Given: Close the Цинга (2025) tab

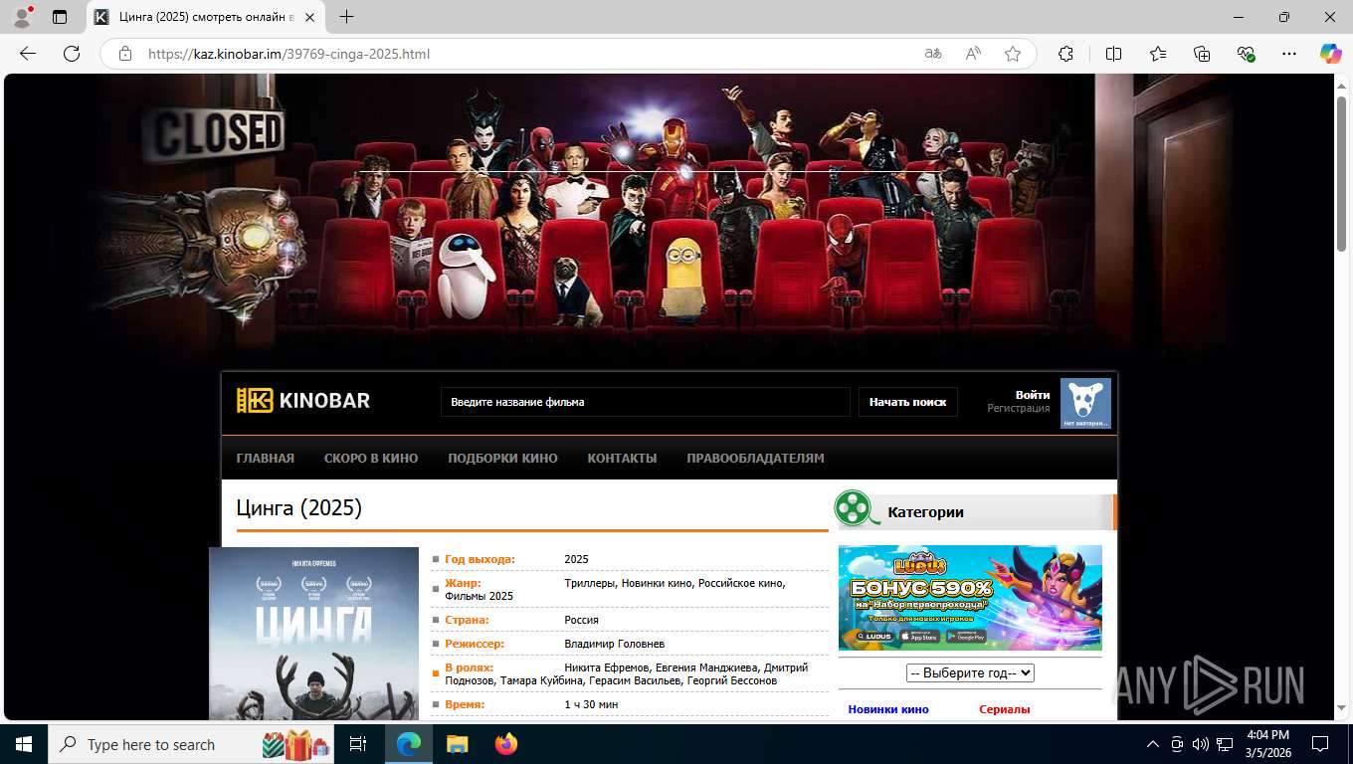Looking at the screenshot, I should click(x=309, y=17).
